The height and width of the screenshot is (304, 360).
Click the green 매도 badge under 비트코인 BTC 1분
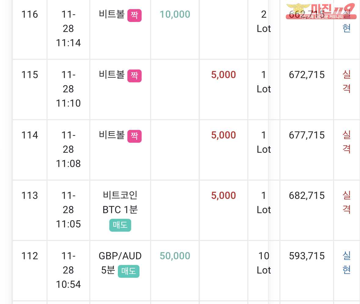(x=120, y=225)
